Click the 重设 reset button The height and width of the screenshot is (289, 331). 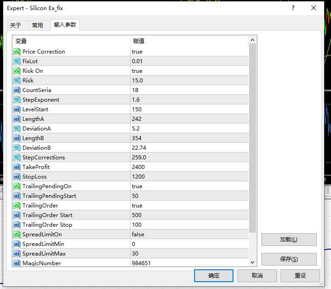click(x=300, y=275)
